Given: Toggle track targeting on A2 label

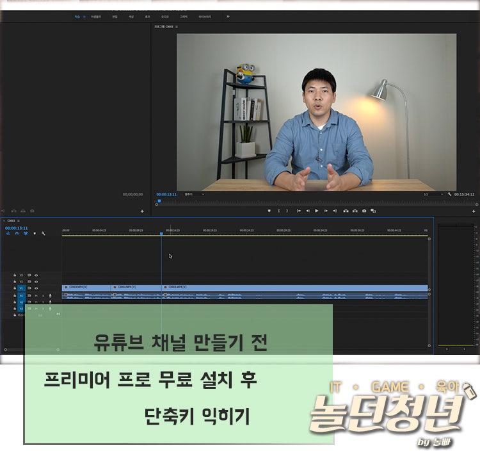Looking at the screenshot, I should pyautogui.click(x=21, y=302).
